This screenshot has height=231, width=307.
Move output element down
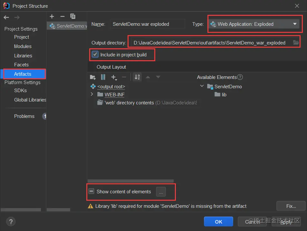click(158, 77)
